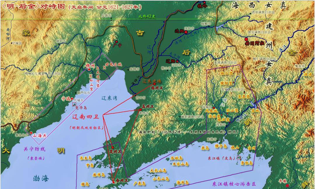Viewport: 315px width, 189px height.
Task: Click the 猪岛 island label
Action: click(x=85, y=184)
